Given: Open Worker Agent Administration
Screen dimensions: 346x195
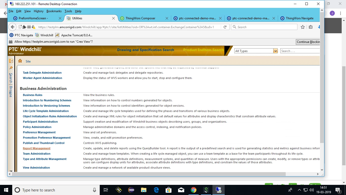Looking at the screenshot, I should [x=42, y=78].
